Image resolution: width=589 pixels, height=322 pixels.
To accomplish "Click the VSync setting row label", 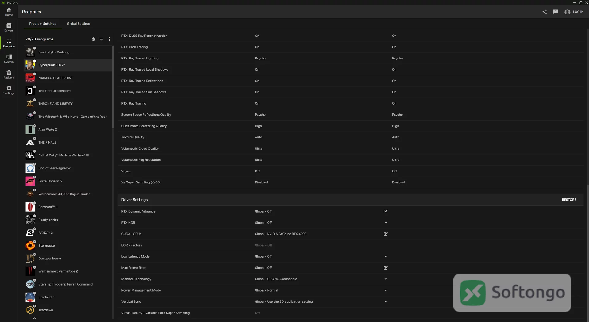I will click(126, 171).
